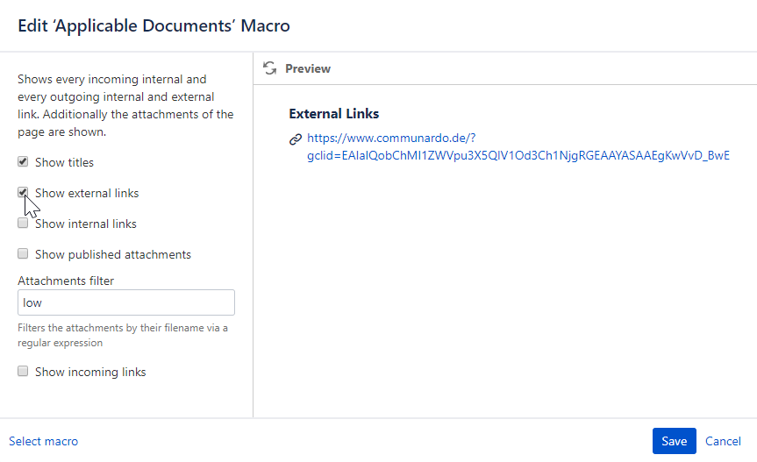This screenshot has width=757, height=462.
Task: Click the 'Show internal links' label text
Action: pos(86,224)
